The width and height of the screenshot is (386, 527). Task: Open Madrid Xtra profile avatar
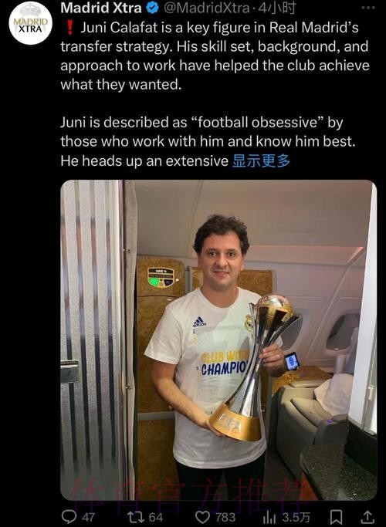pyautogui.click(x=30, y=23)
